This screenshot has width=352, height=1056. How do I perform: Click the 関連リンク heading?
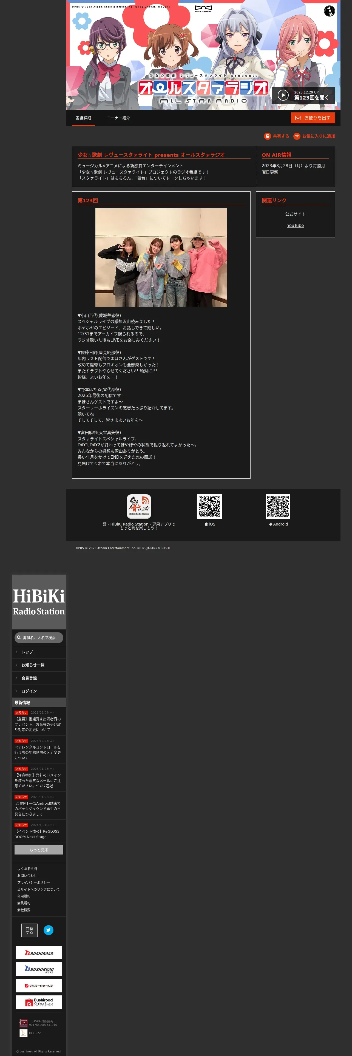pos(274,200)
